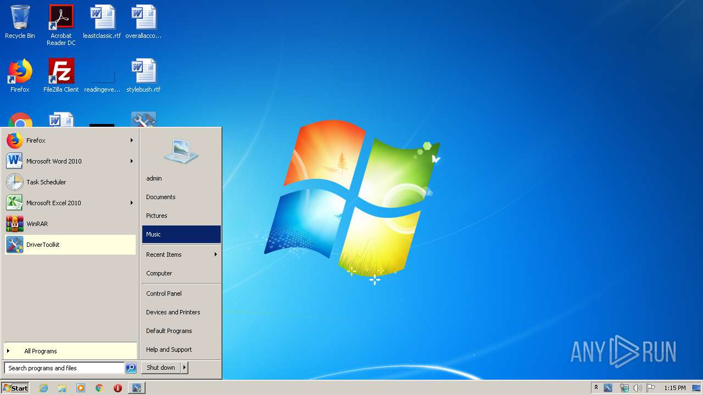703x395 pixels.
Task: Open volume control tray icon
Action: [637, 388]
